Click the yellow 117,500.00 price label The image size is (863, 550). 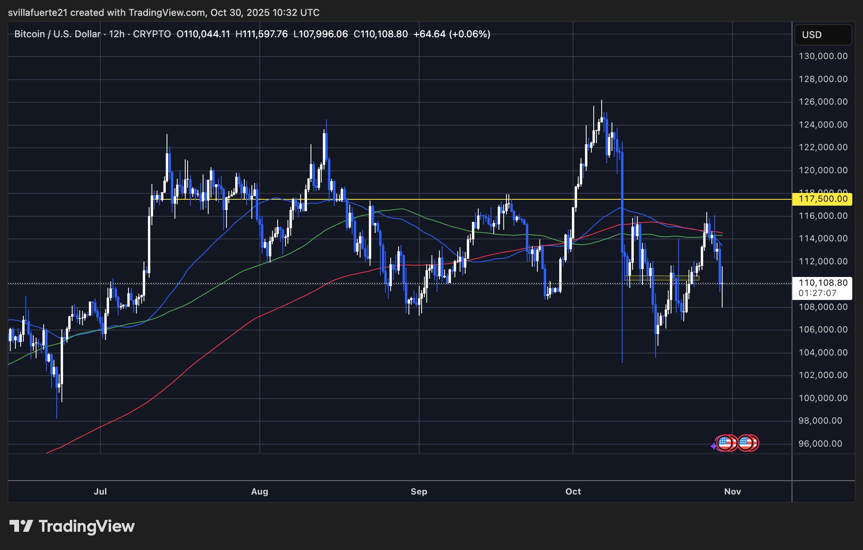point(823,199)
